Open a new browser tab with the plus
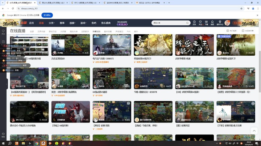This screenshot has height=146, width=261. 169,3
